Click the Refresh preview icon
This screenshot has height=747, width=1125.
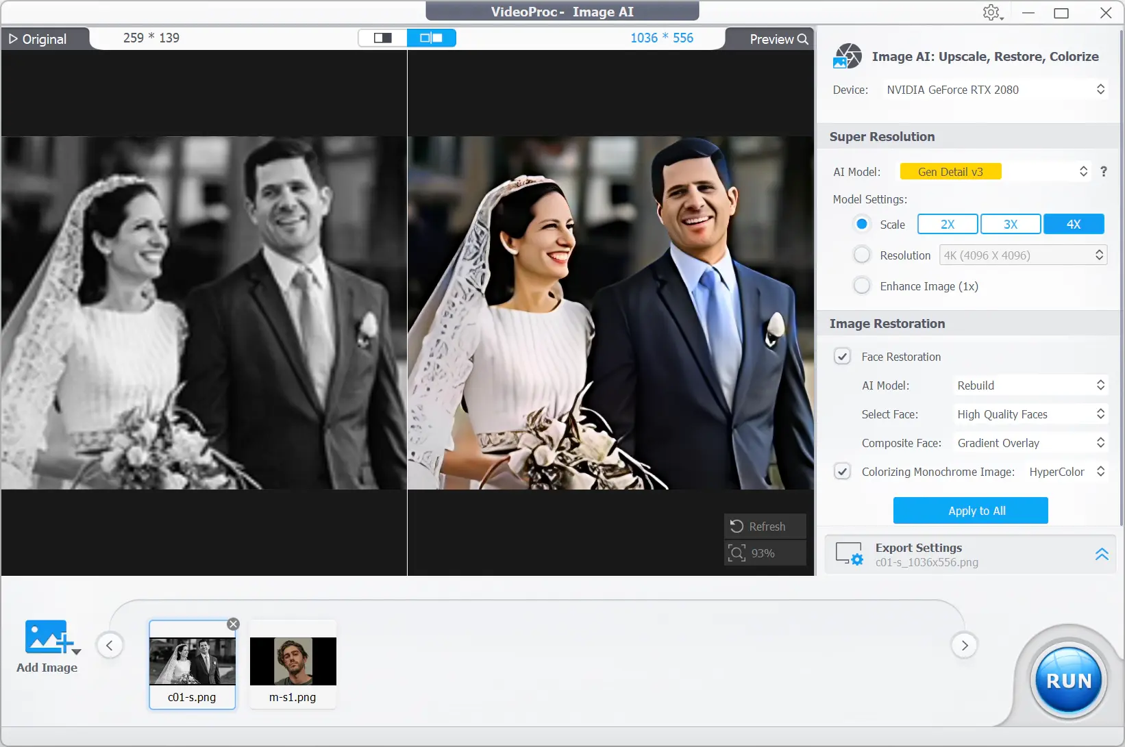[x=737, y=527]
